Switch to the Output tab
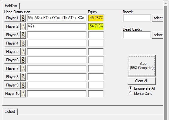The width and height of the screenshot is (169, 120). coord(10,111)
